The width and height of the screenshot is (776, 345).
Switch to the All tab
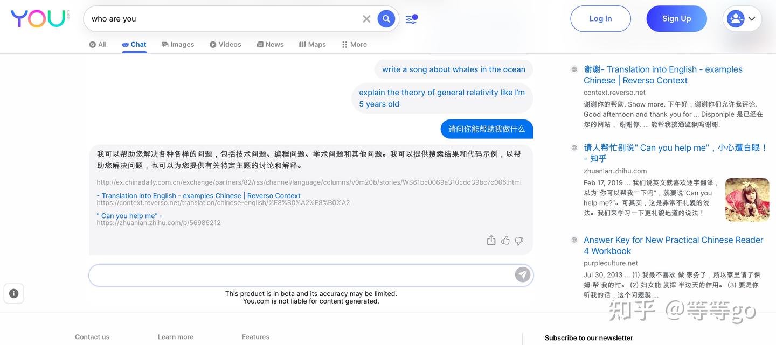pyautogui.click(x=98, y=45)
